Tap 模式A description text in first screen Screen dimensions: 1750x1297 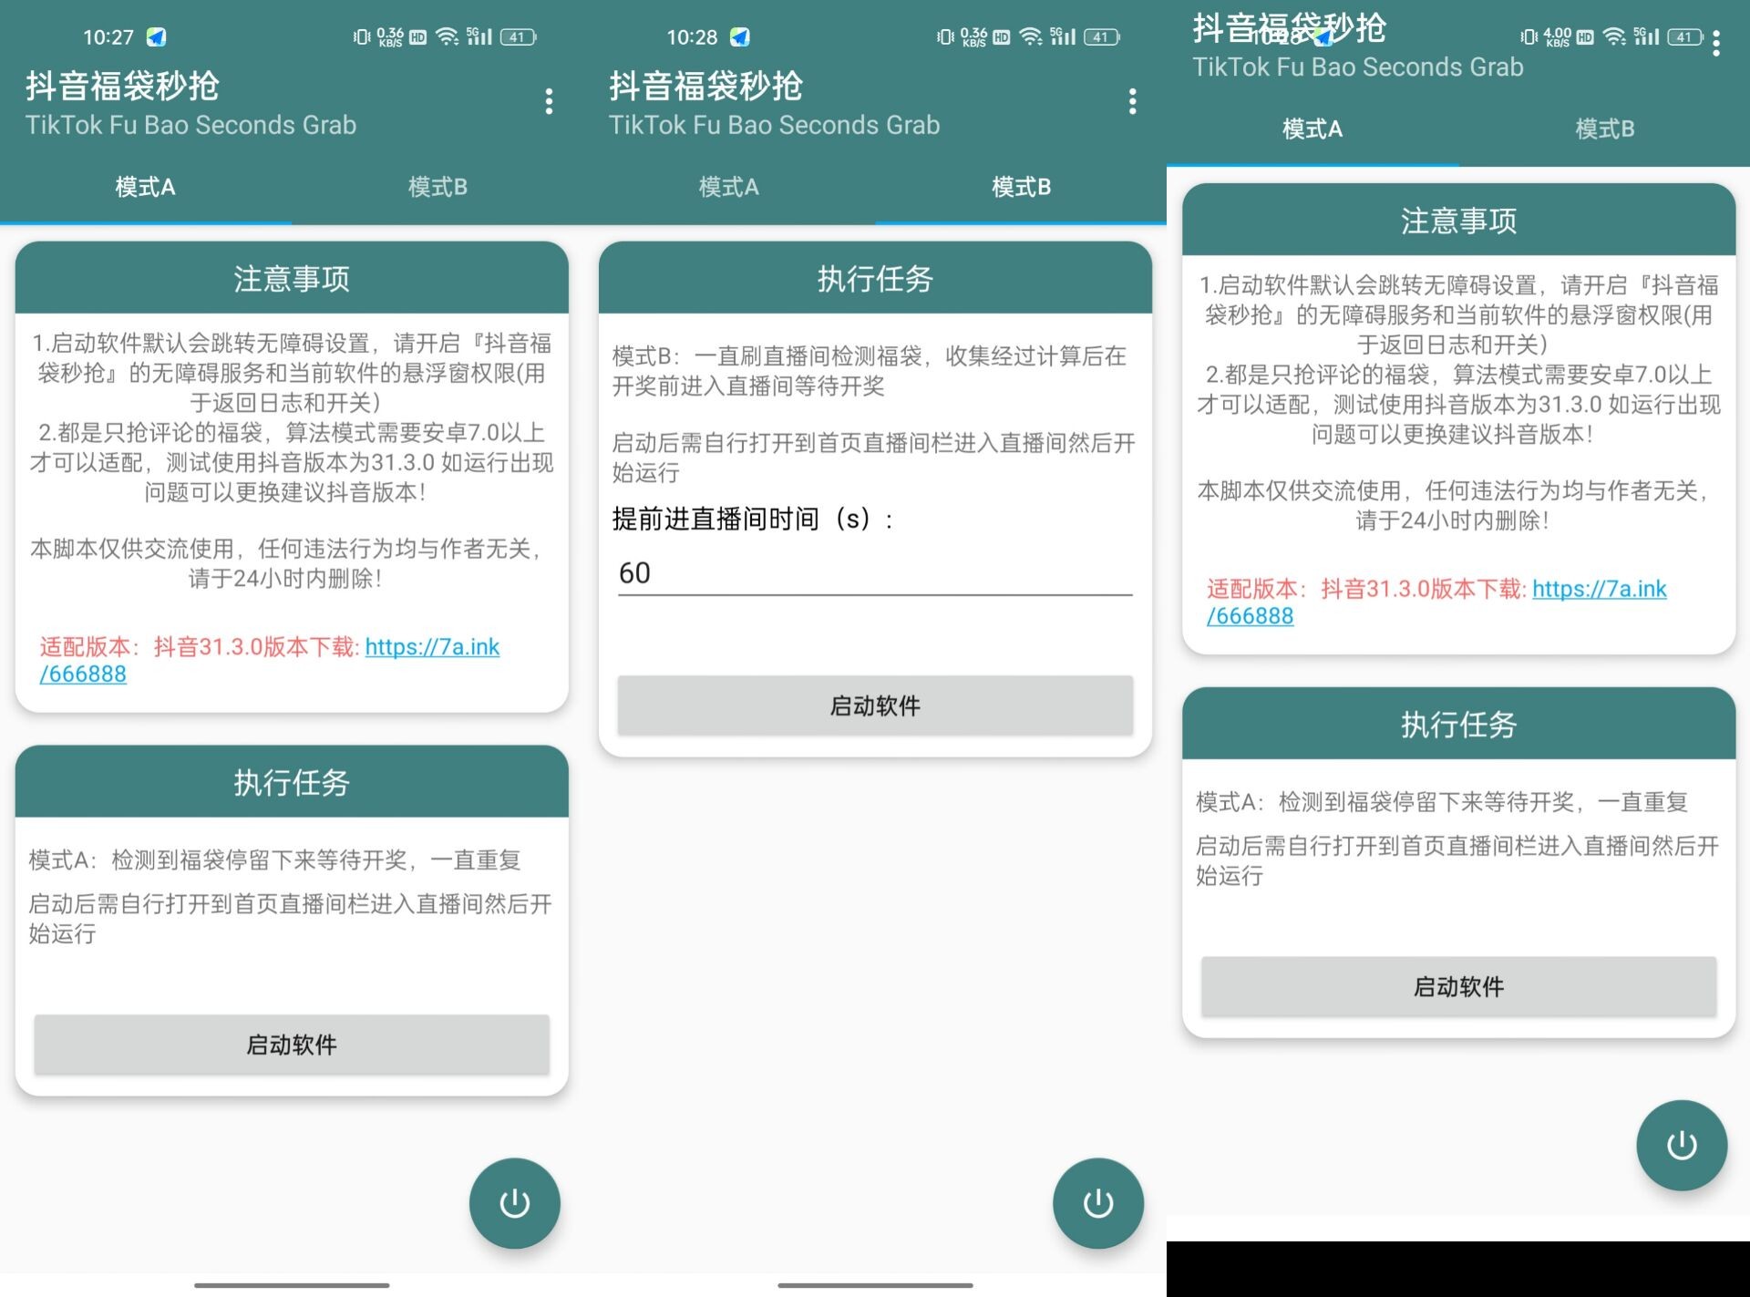click(x=274, y=860)
